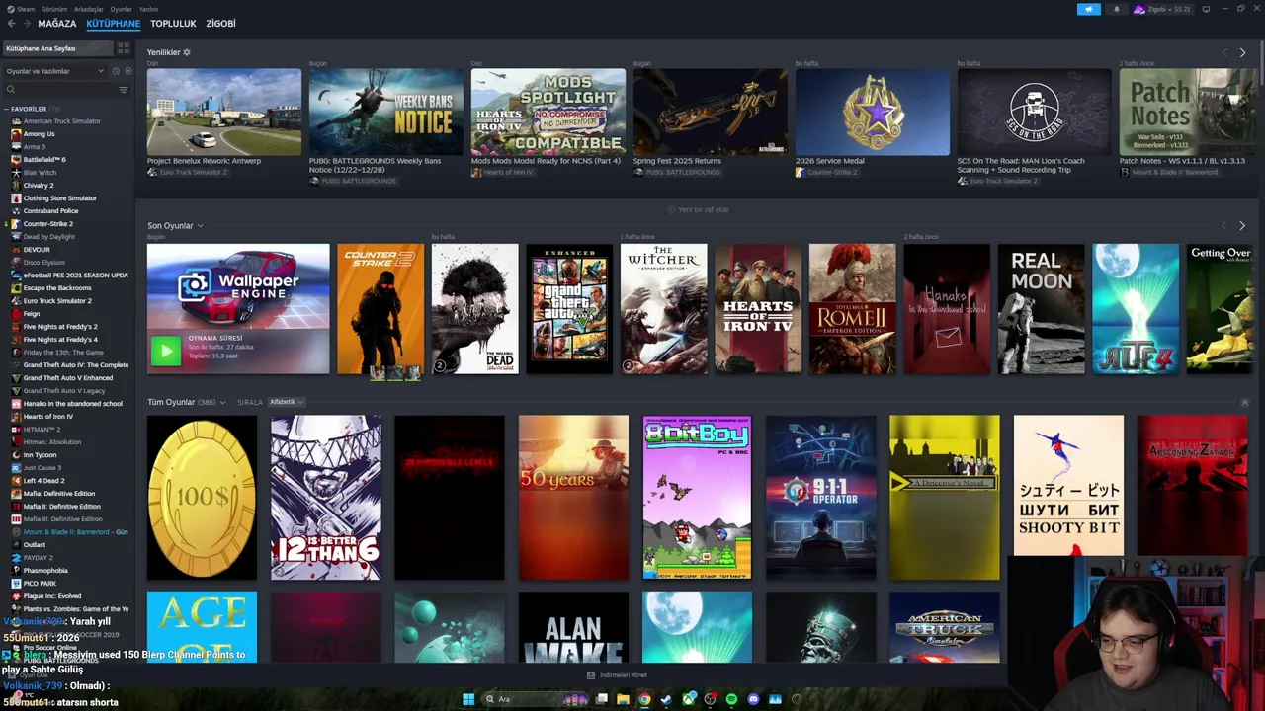The image size is (1265, 711).
Task: Select Hearts of Iron IV in sidebar
Action: point(47,416)
